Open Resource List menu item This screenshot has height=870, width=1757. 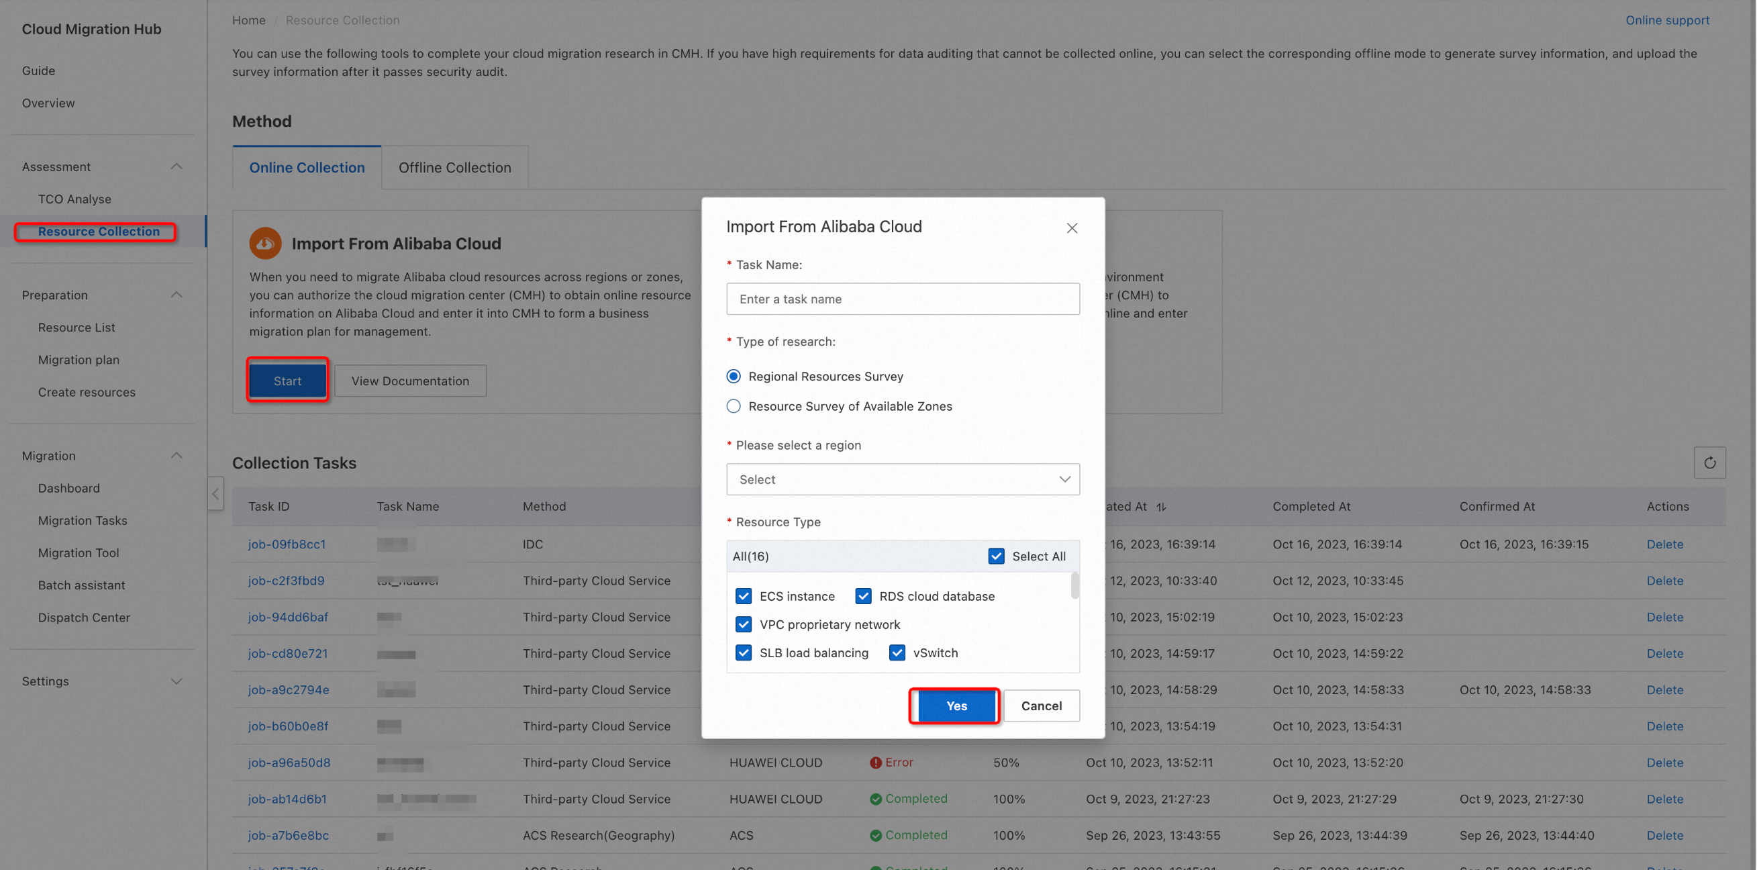77,327
